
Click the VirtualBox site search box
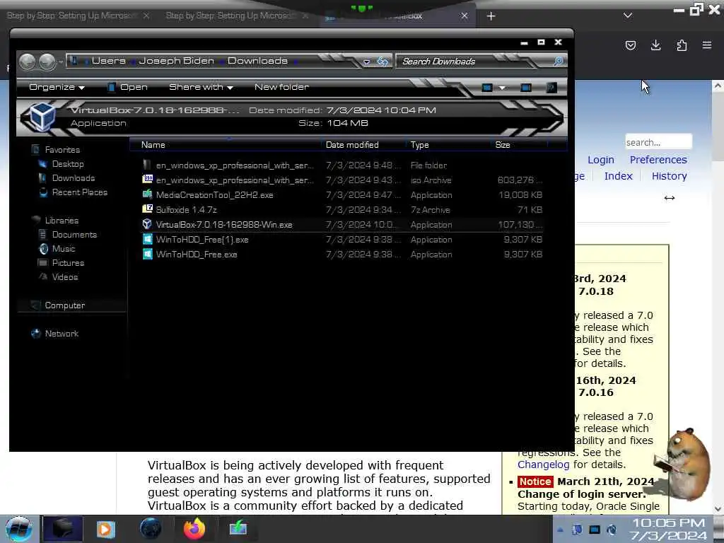(x=658, y=142)
